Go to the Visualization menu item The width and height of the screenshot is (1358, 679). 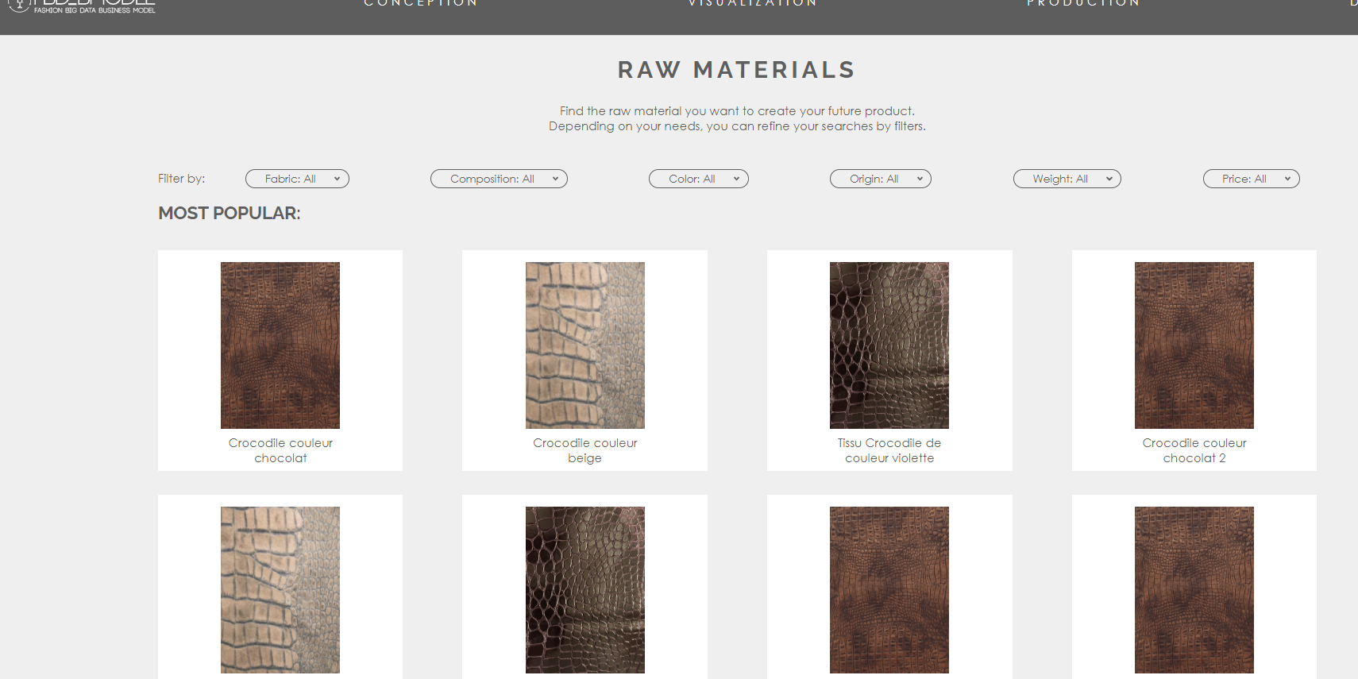(752, 4)
